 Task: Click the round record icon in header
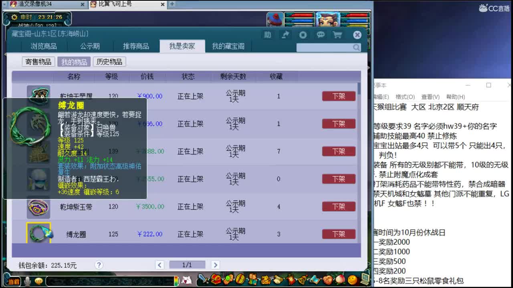(303, 35)
